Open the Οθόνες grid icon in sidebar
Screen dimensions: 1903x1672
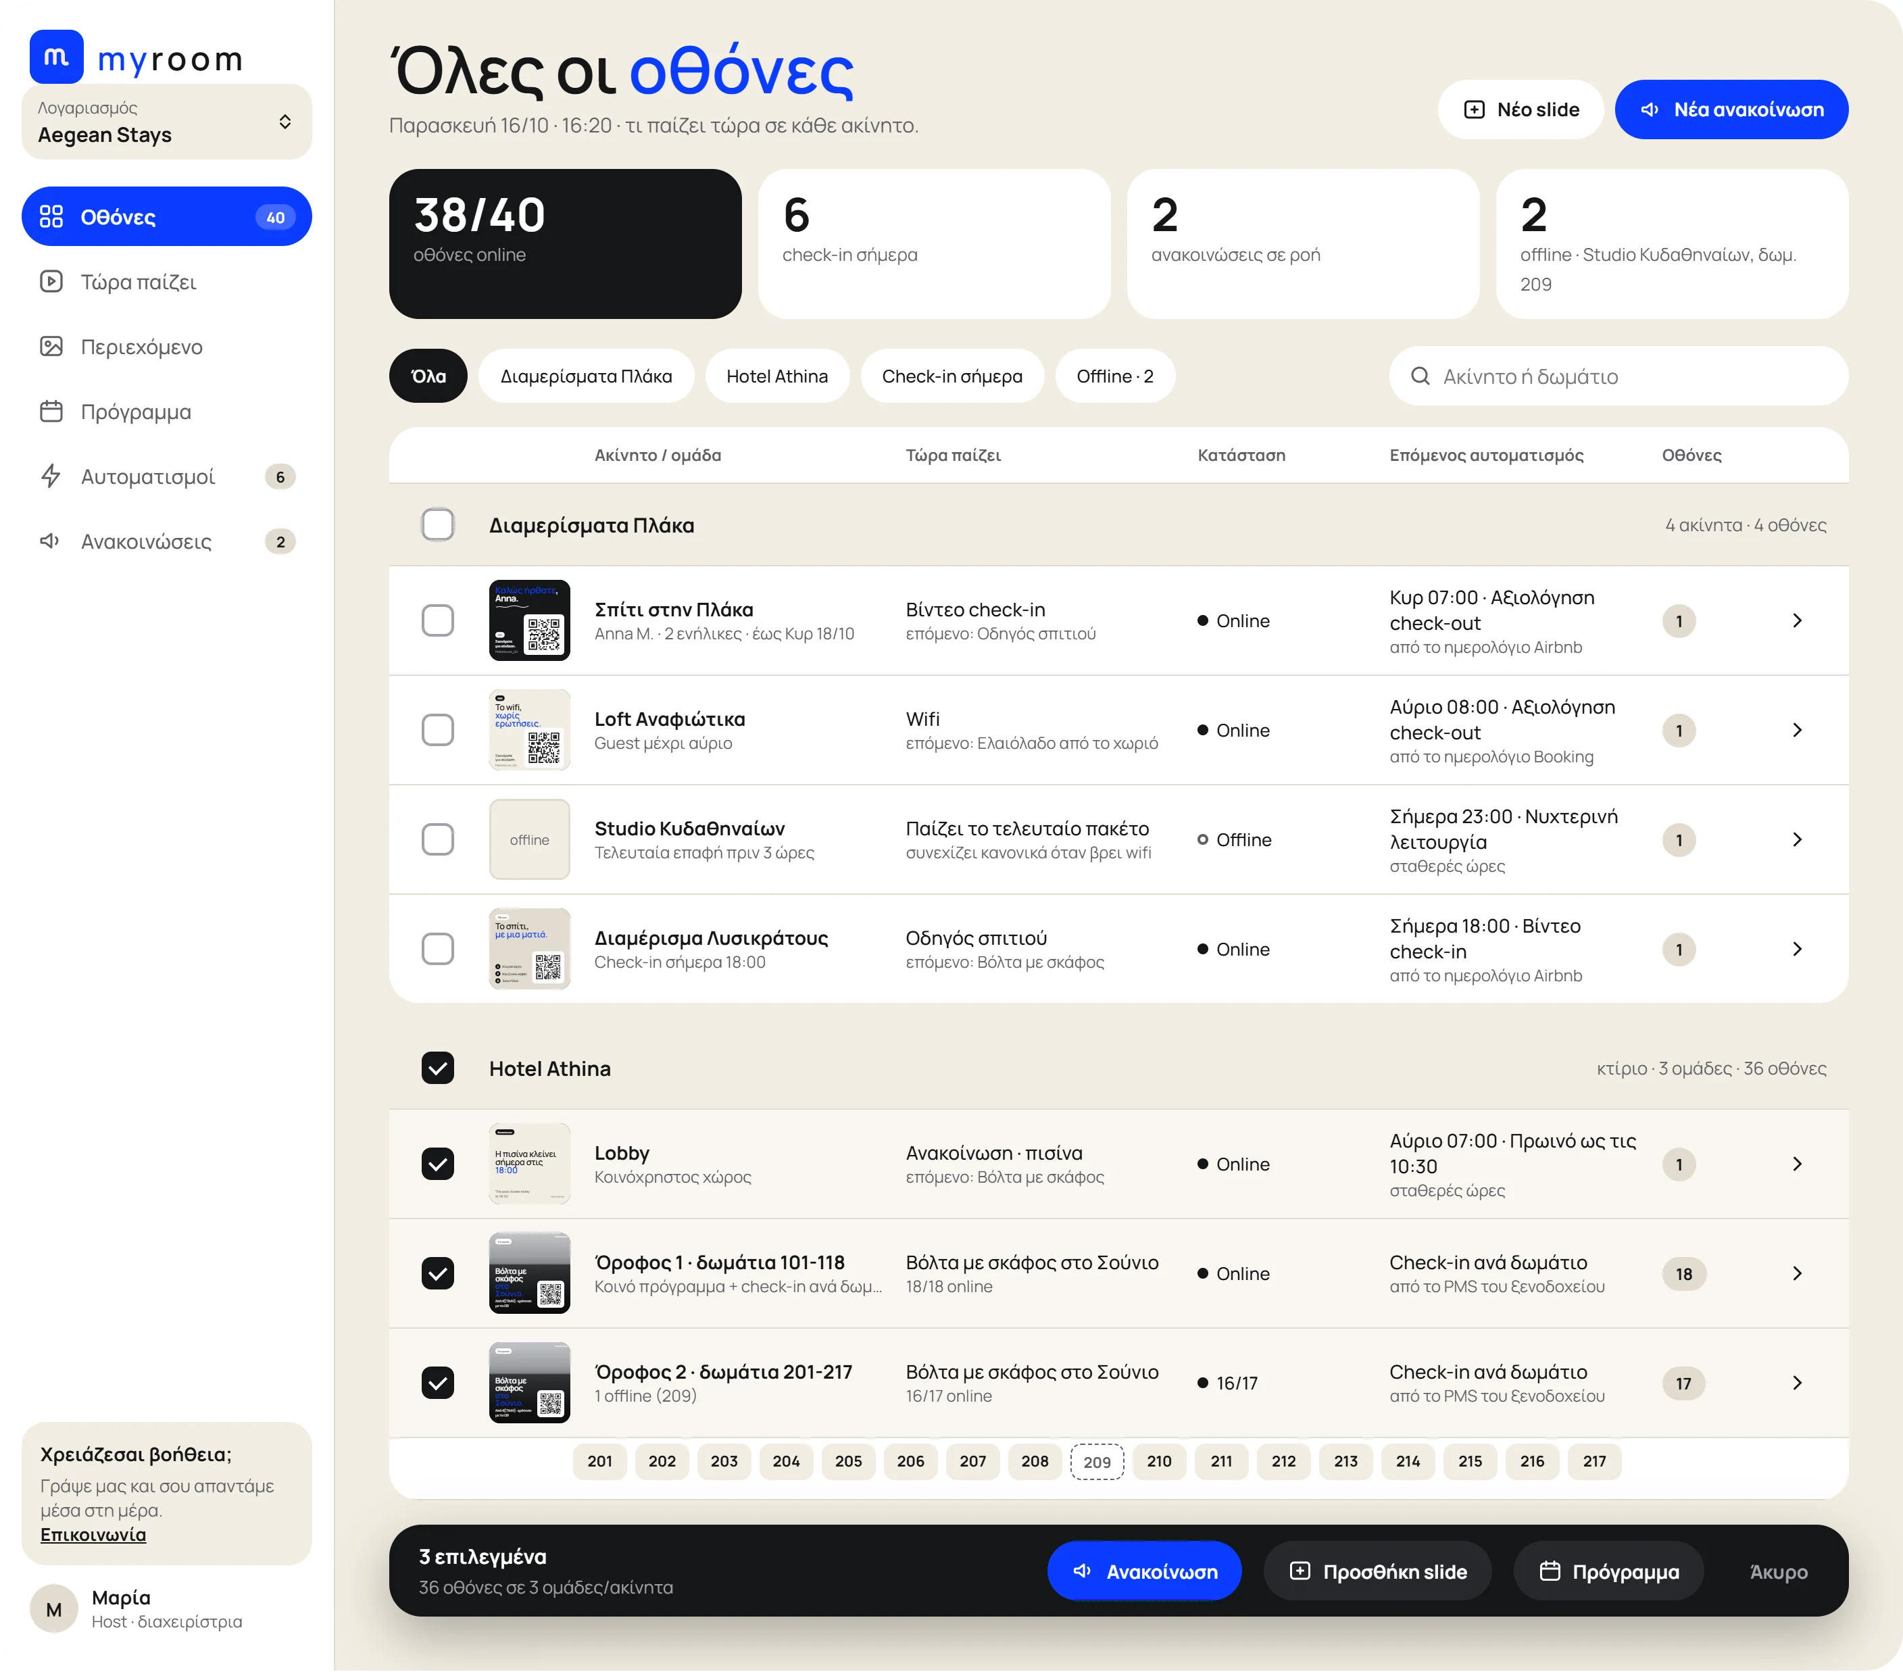[x=51, y=217]
